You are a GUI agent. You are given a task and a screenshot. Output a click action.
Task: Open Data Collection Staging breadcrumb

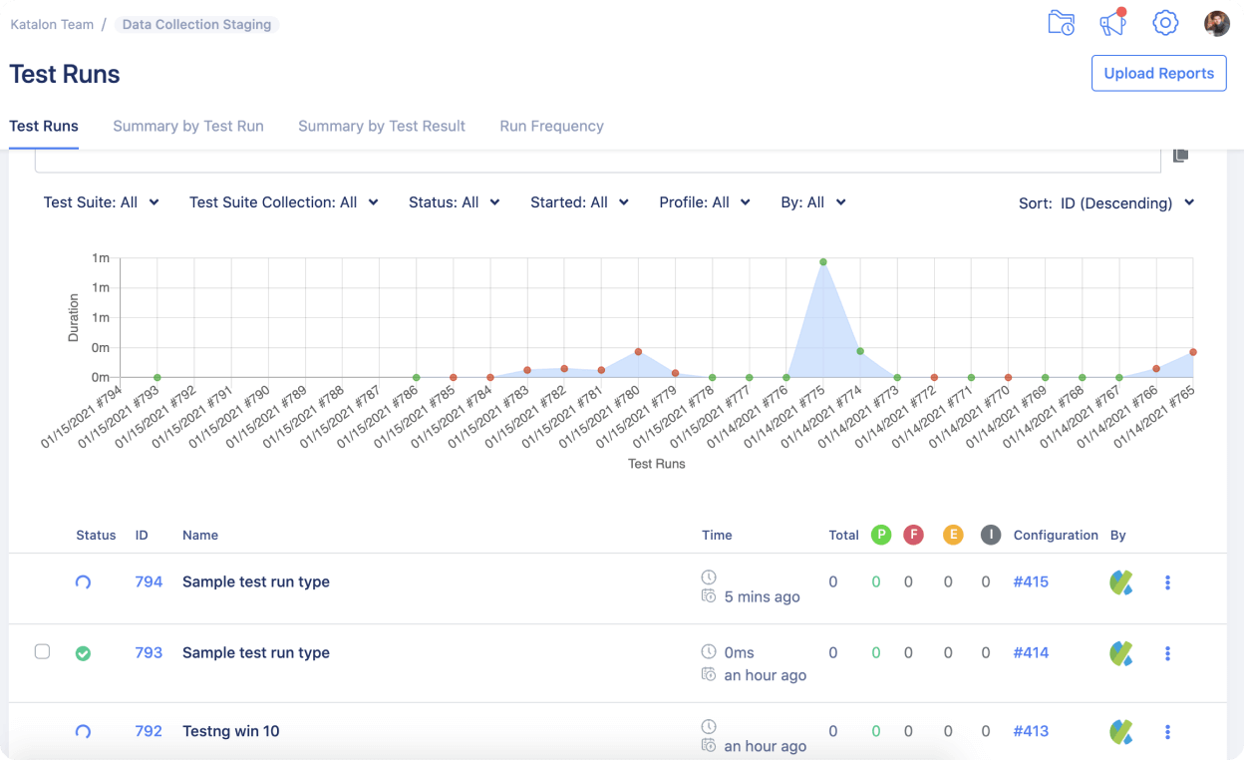(x=196, y=24)
